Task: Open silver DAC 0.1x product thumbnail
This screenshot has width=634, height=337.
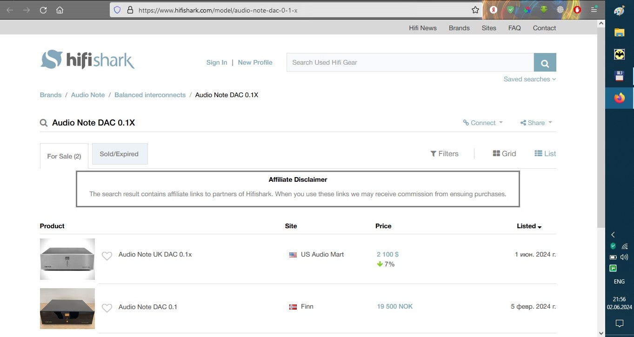Action: tap(67, 259)
